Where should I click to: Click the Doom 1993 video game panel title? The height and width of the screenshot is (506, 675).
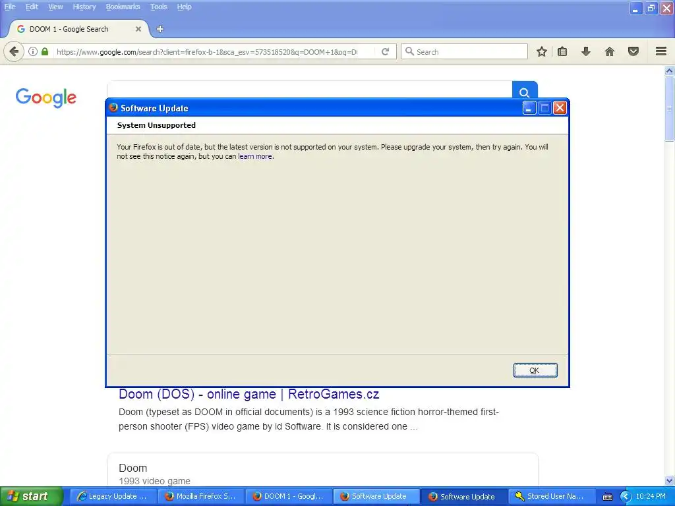coord(132,468)
